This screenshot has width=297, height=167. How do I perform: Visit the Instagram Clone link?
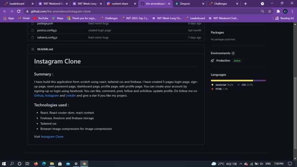click(x=52, y=137)
